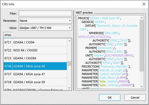The height and width of the screenshot is (105, 149).
Task: Click the GEOGCS GDA94 line
Action: point(94,22)
